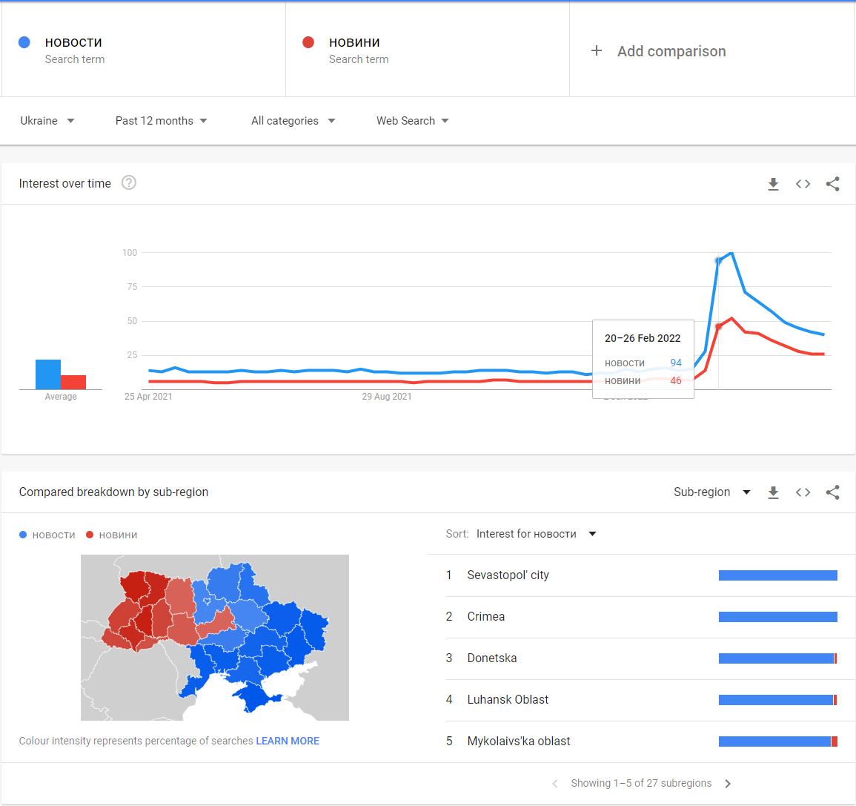Click the Crimea interest bar
This screenshot has height=806, width=856.
pyautogui.click(x=778, y=616)
